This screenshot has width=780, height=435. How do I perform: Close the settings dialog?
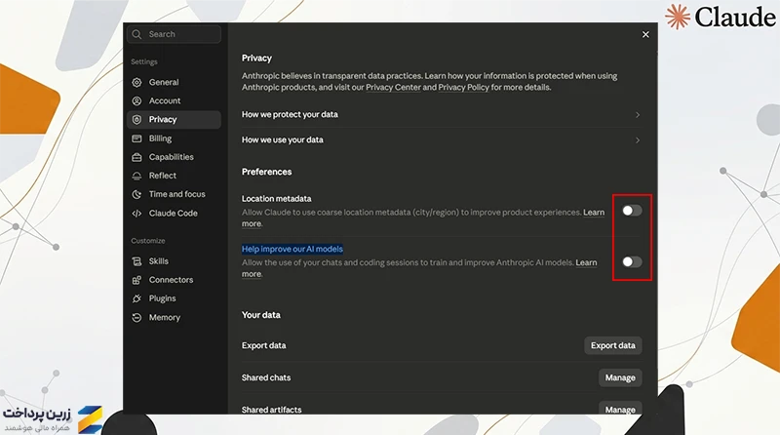pyautogui.click(x=645, y=34)
